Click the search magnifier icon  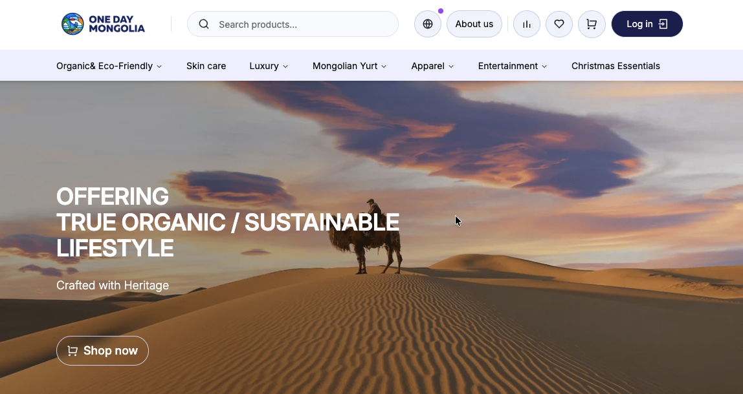[x=204, y=23]
